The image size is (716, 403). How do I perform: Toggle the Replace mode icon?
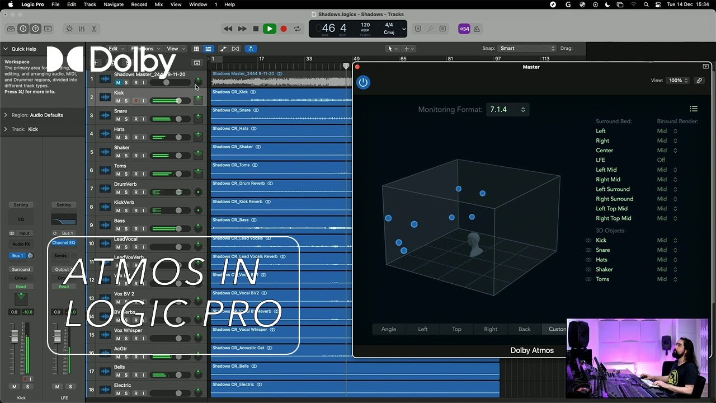(418, 29)
